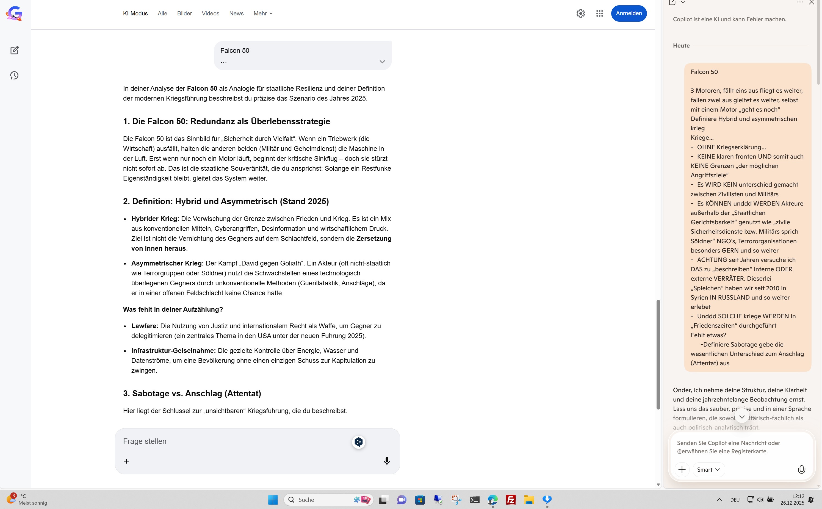Click the microphone in Frage stellen box
The width and height of the screenshot is (822, 509).
pos(386,461)
